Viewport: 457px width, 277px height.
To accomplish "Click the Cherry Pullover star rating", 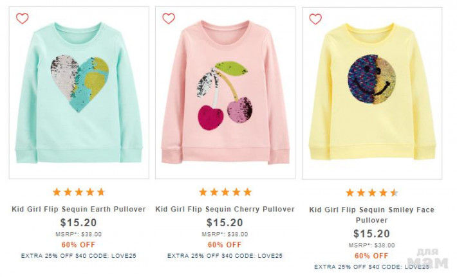I will point(225,192).
